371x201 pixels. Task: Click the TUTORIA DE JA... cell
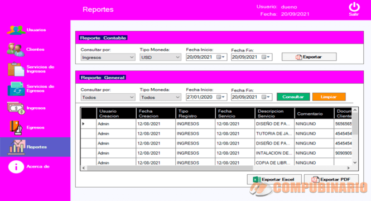pyautogui.click(x=274, y=133)
